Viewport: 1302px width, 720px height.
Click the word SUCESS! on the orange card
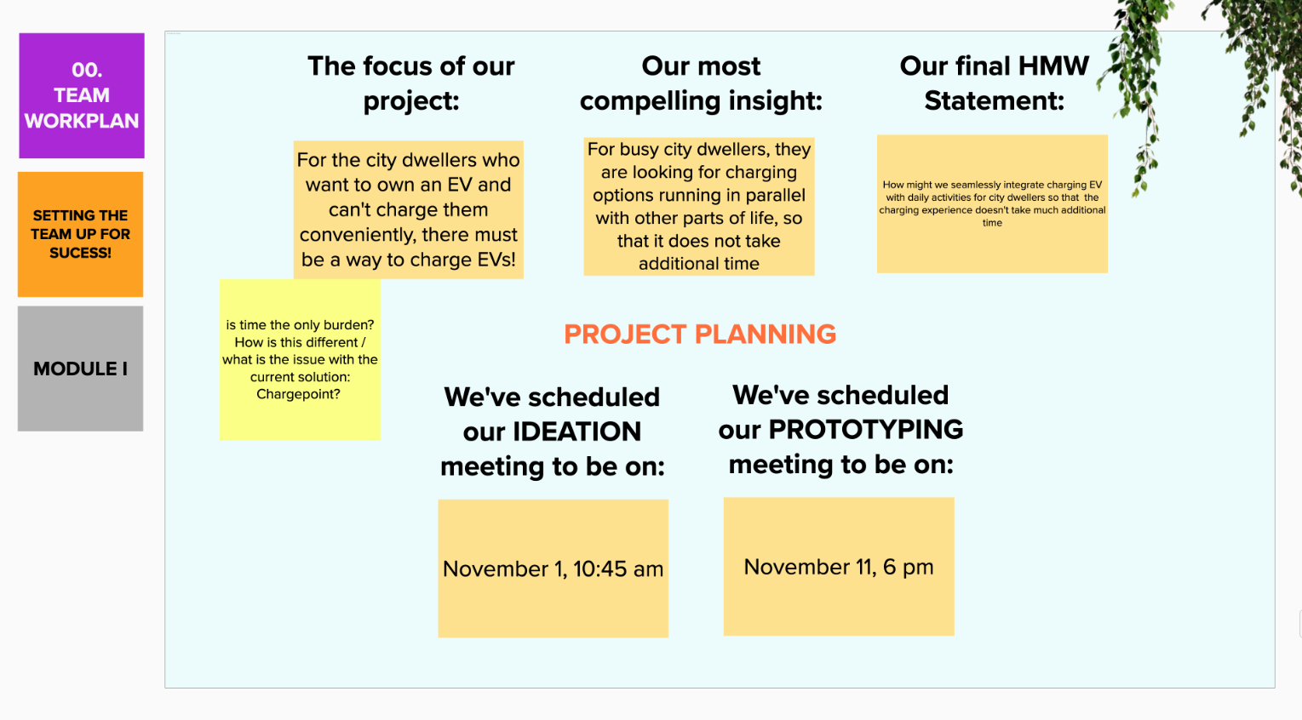[81, 253]
